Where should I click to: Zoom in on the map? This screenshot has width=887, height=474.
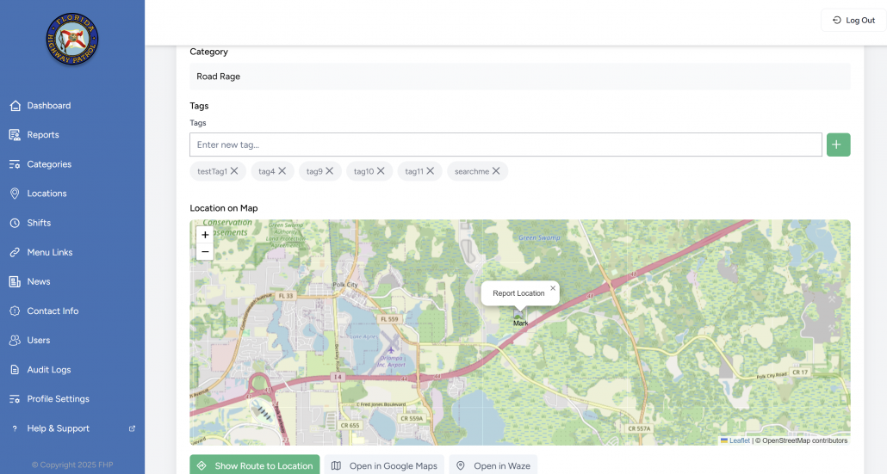[x=205, y=235]
